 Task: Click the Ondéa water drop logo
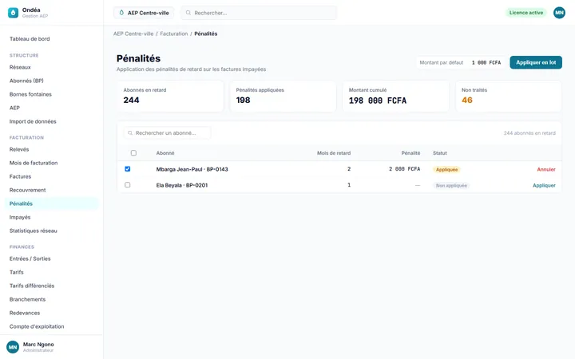point(14,13)
